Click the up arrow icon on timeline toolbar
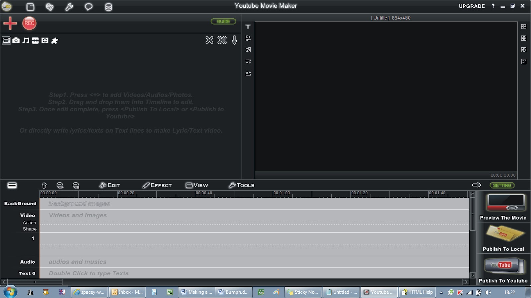 pos(44,185)
